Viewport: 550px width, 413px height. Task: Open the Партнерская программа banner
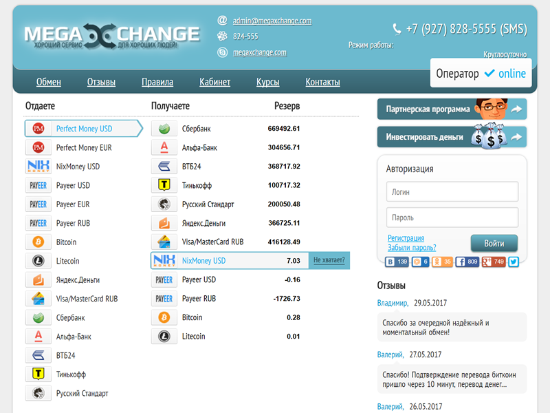coord(452,109)
